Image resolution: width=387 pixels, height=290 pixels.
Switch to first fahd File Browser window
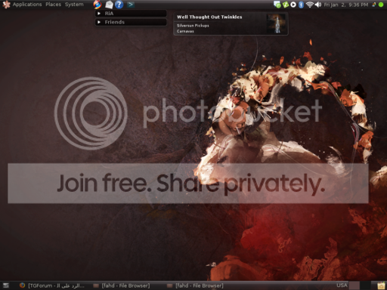click(122, 285)
